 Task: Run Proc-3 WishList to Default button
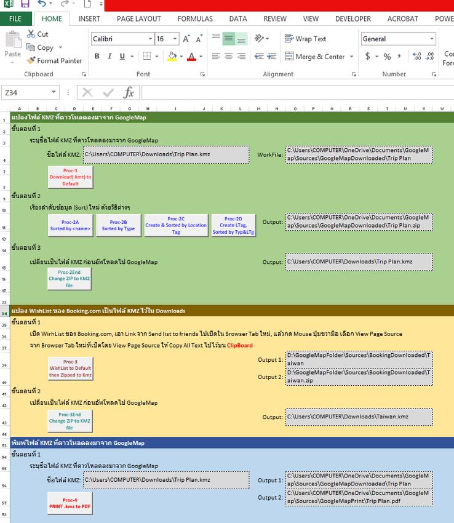[x=70, y=368]
